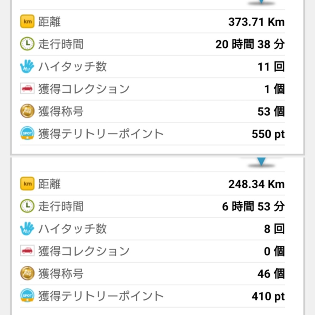The height and width of the screenshot is (315, 315).
Task: Tap the green clock icon in the bottom card
Action: [27, 206]
